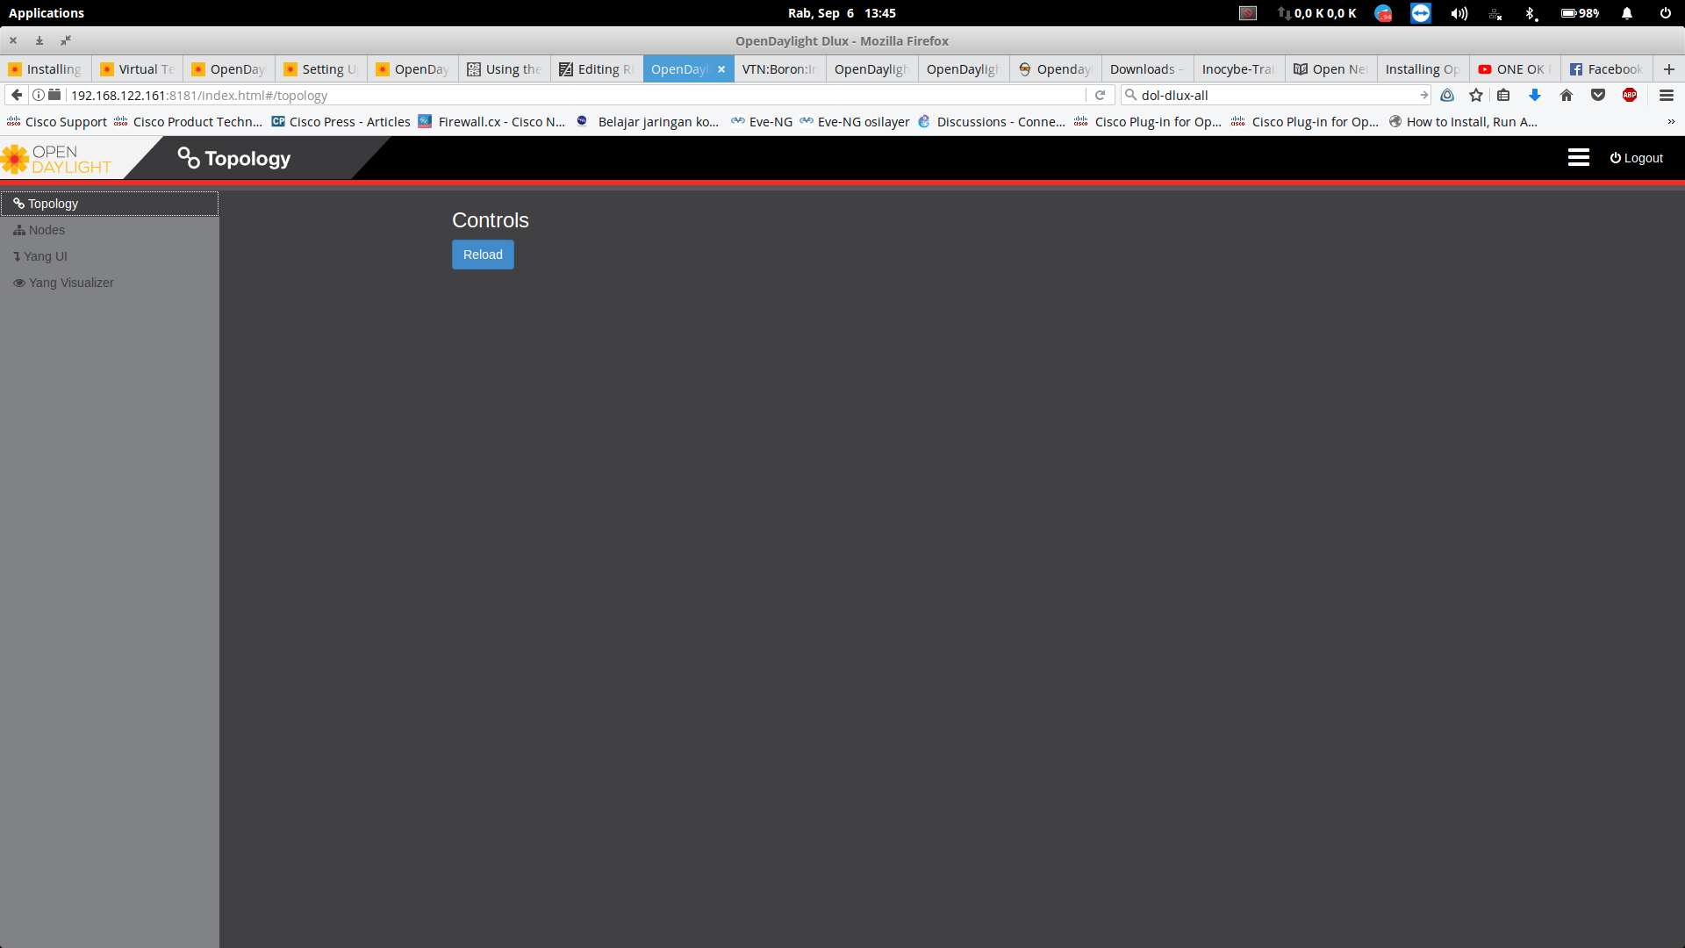
Task: Open the Firefox downloads arrow
Action: [1535, 95]
